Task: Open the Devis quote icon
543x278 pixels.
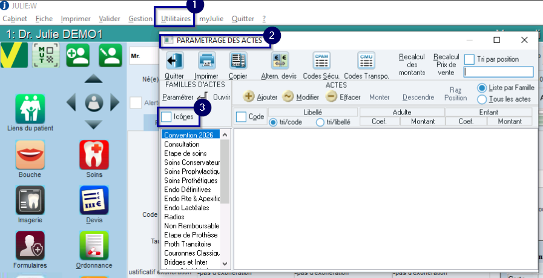Action: pyautogui.click(x=94, y=200)
